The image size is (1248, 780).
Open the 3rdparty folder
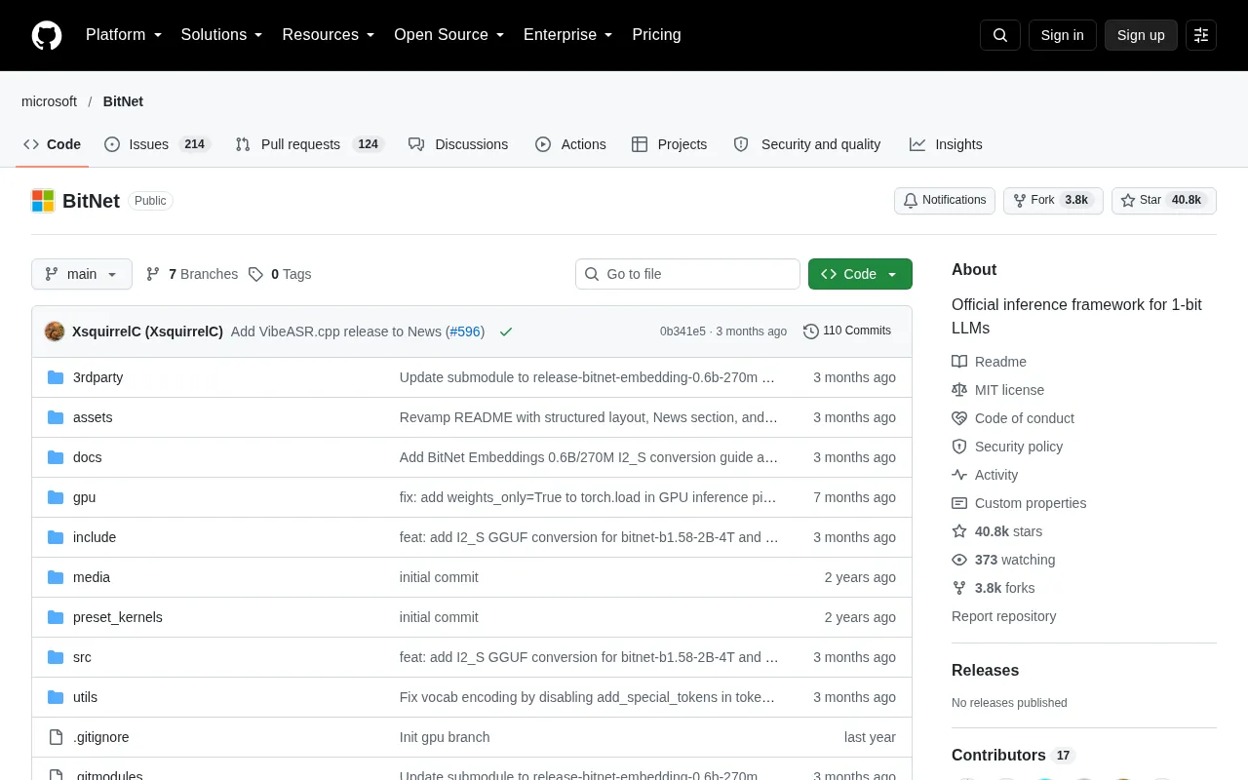pyautogui.click(x=97, y=377)
